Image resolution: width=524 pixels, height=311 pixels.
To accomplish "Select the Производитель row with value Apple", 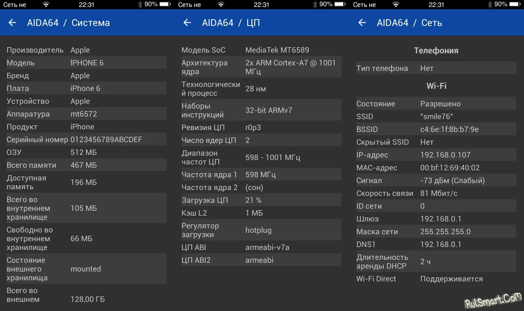I will 87,50.
